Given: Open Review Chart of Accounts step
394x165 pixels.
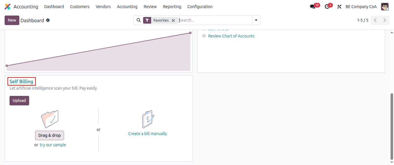Looking at the screenshot, I should click(231, 36).
